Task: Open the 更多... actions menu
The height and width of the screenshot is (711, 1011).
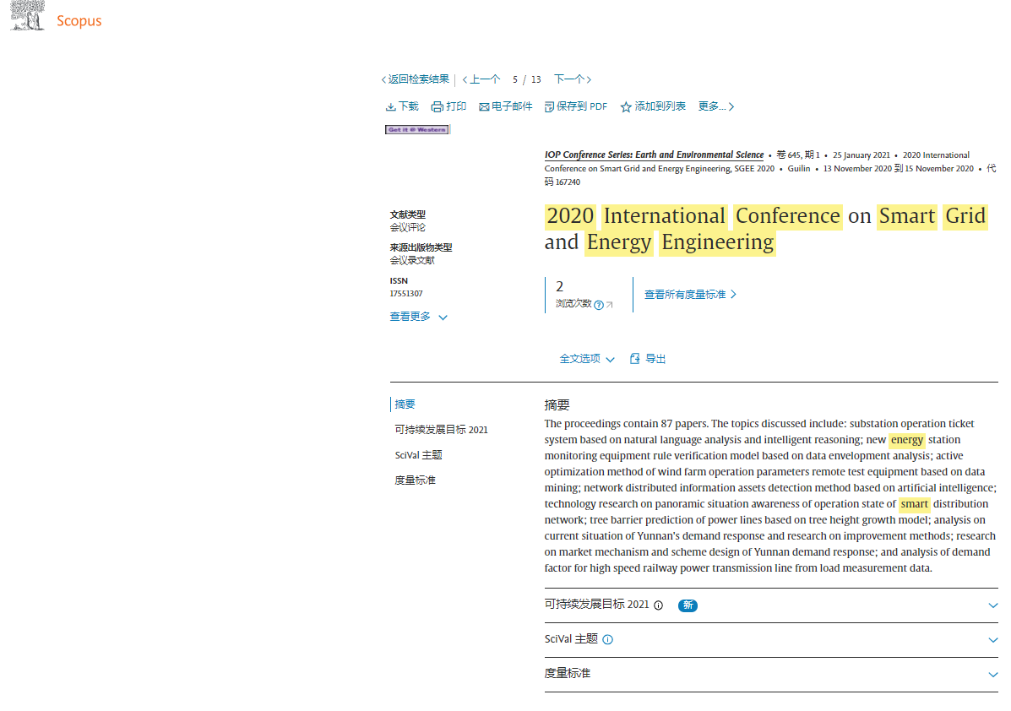Action: coord(715,106)
